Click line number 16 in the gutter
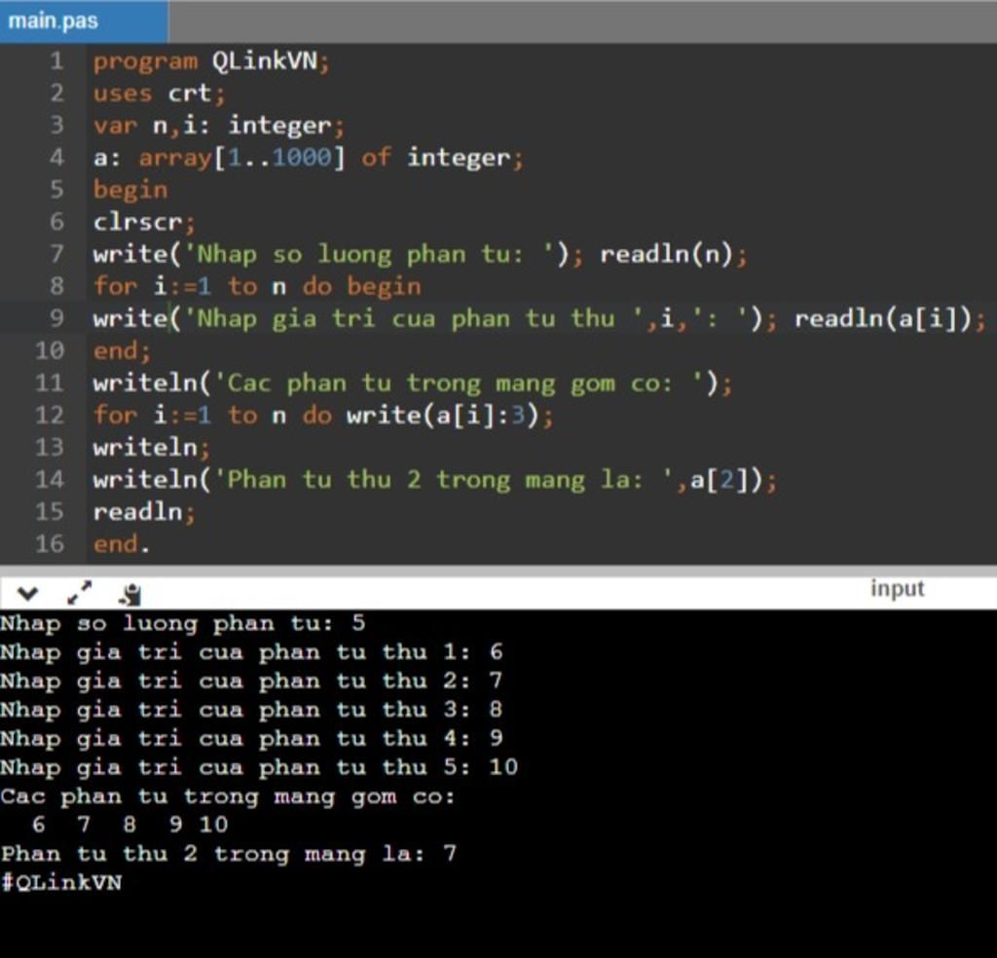997x958 pixels. click(x=50, y=544)
